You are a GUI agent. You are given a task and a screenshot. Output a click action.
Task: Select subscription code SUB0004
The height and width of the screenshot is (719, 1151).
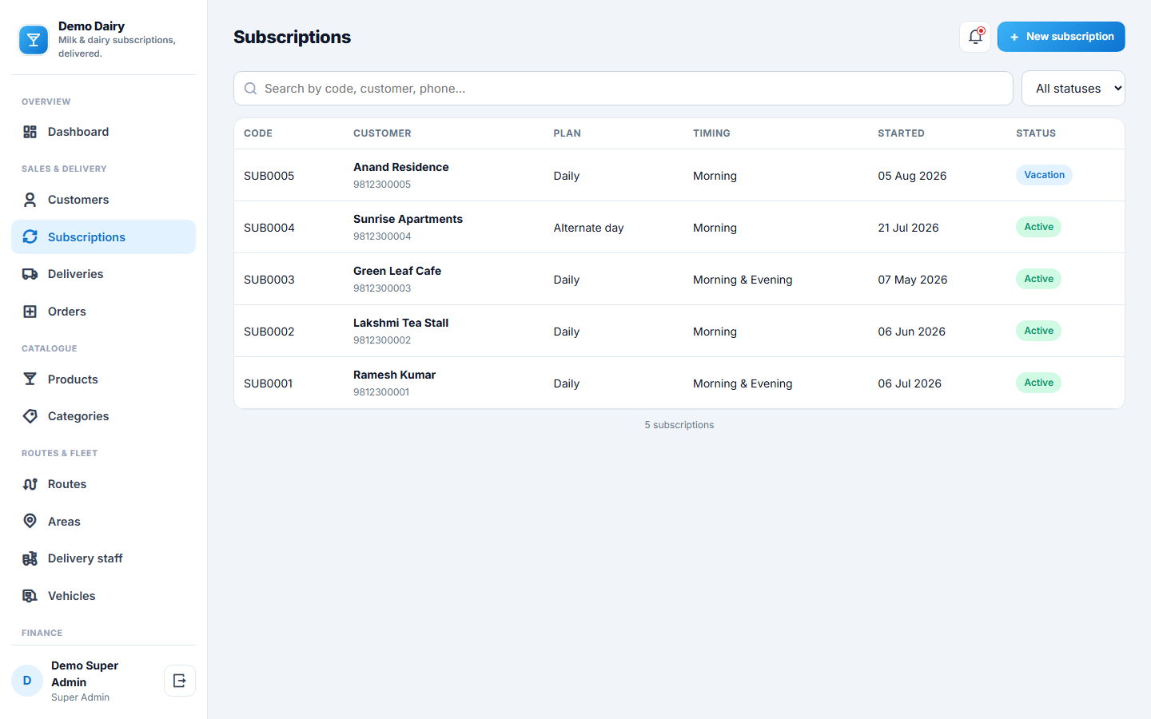[269, 228]
